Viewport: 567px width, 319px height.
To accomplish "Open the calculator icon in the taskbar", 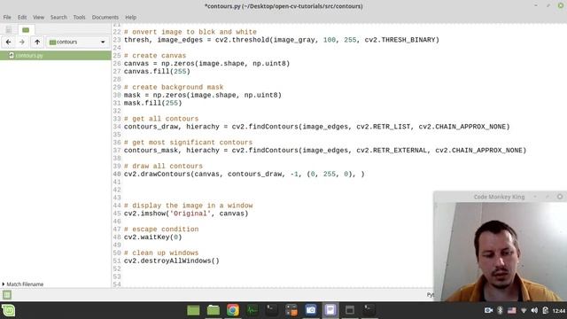I will 291,310.
